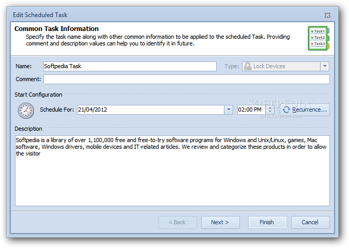
Task: Increase the time with the up spinner arrow
Action: click(x=270, y=108)
